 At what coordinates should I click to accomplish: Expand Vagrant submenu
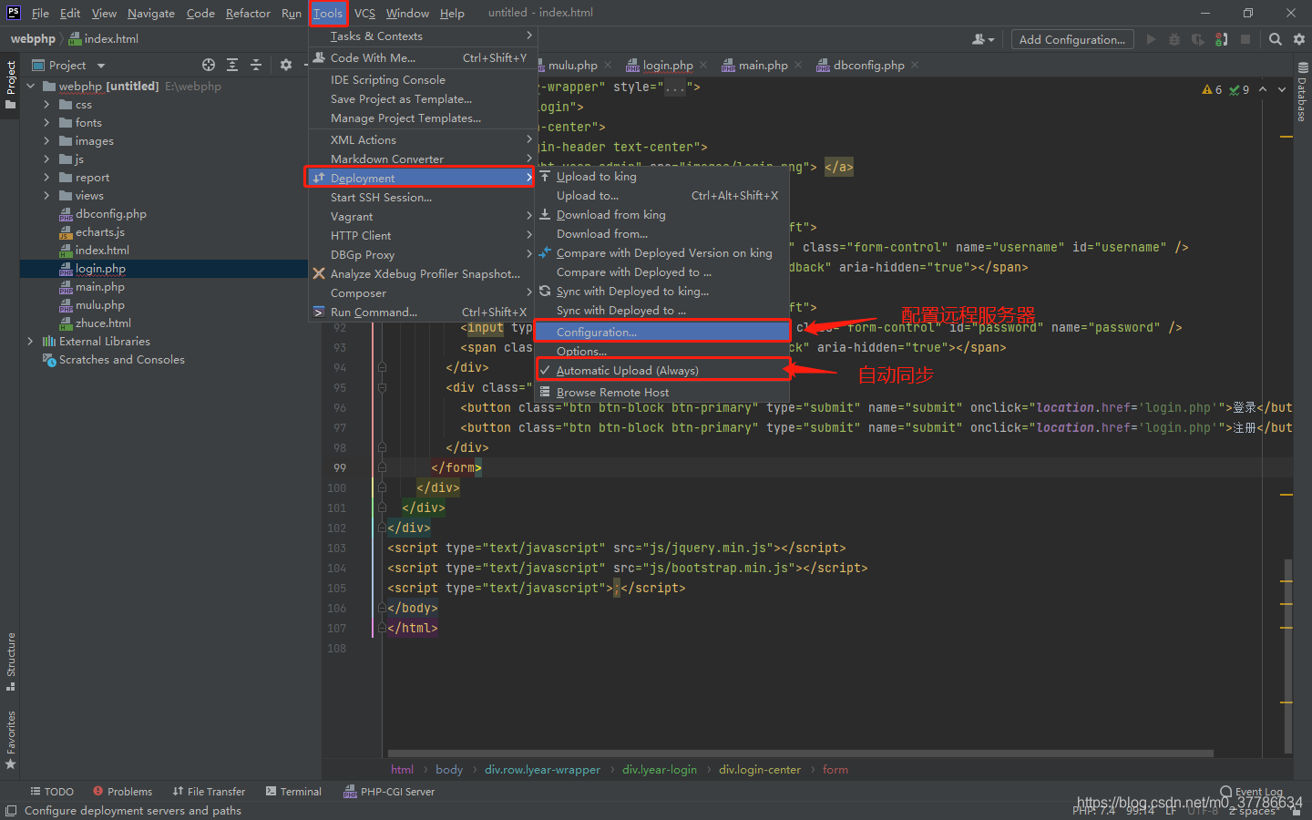[423, 216]
